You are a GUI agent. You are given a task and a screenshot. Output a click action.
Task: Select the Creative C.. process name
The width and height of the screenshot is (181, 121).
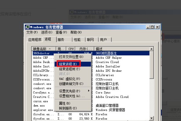pyautogui.click(x=43, y=97)
